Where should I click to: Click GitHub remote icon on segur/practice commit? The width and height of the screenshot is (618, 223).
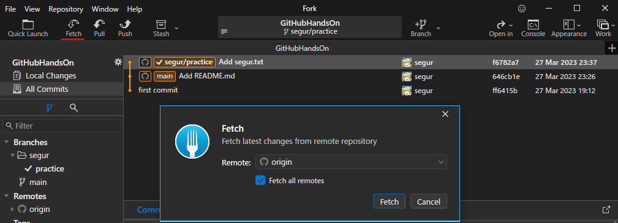145,62
